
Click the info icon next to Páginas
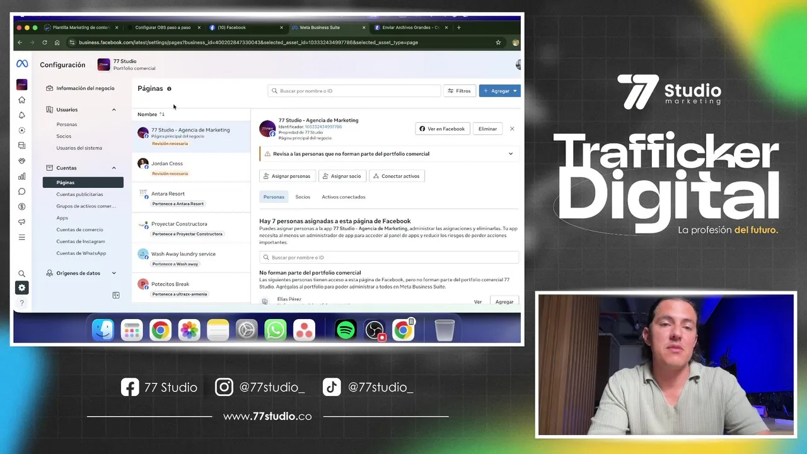169,89
